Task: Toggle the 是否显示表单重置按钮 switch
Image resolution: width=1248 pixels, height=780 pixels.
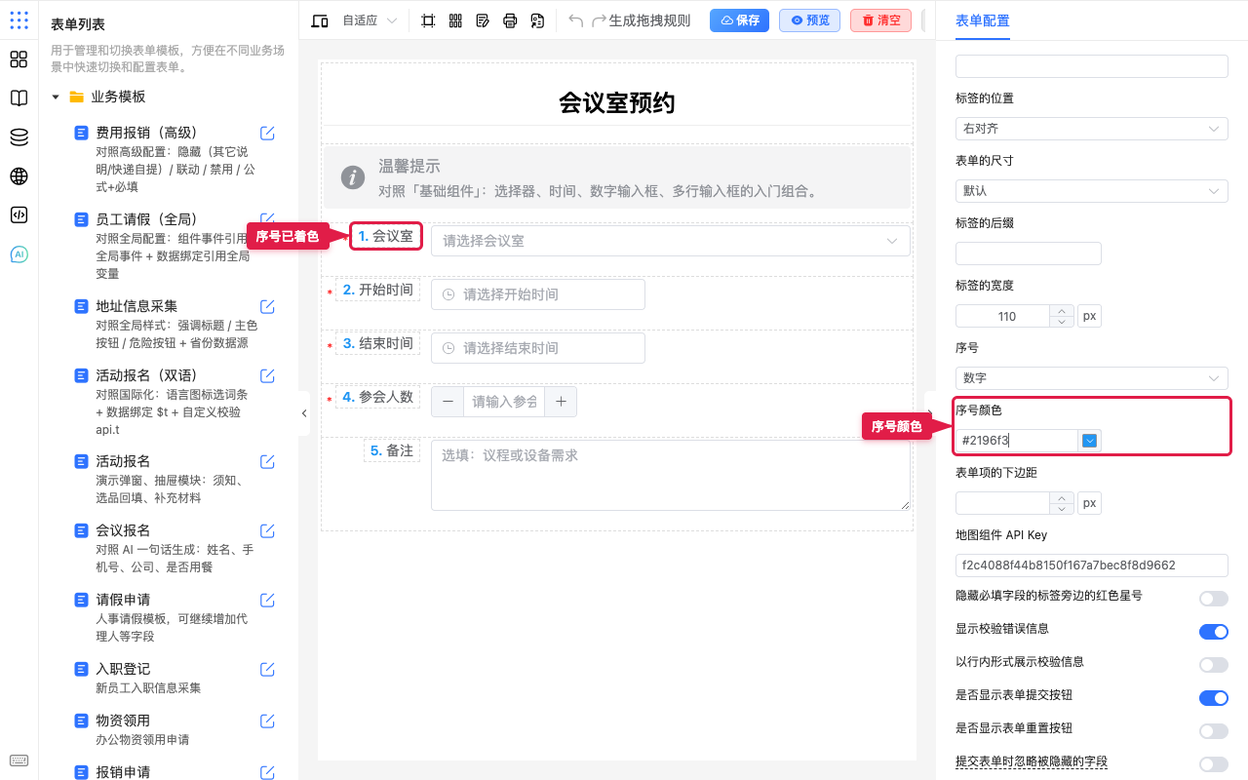Action: (1213, 731)
